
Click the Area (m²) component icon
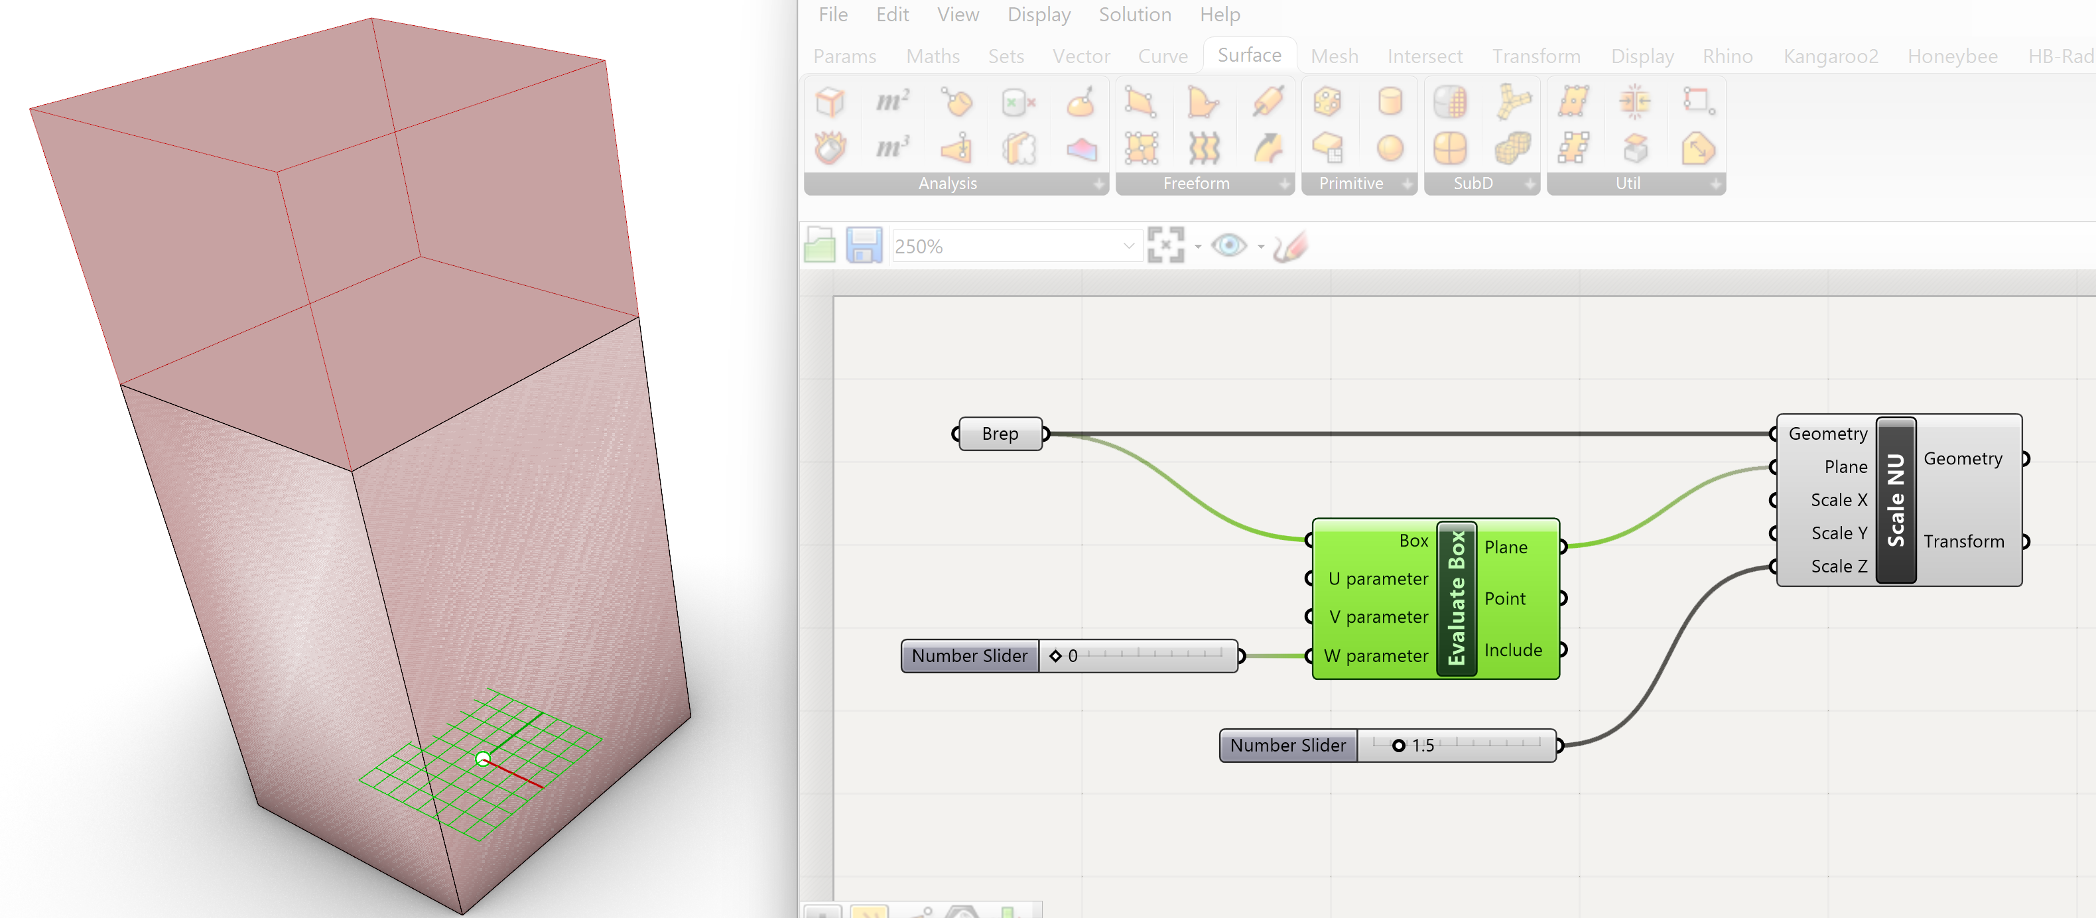pyautogui.click(x=893, y=101)
